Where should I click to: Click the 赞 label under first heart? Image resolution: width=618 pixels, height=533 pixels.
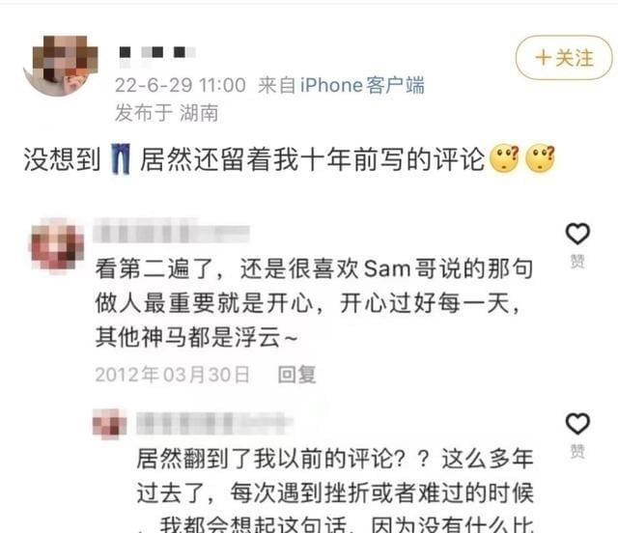[577, 261]
